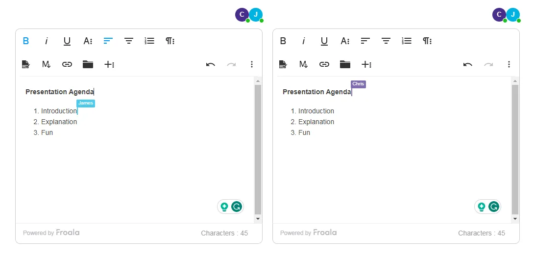Click Track Changes icon in left editor
The image size is (534, 262).
26,64
